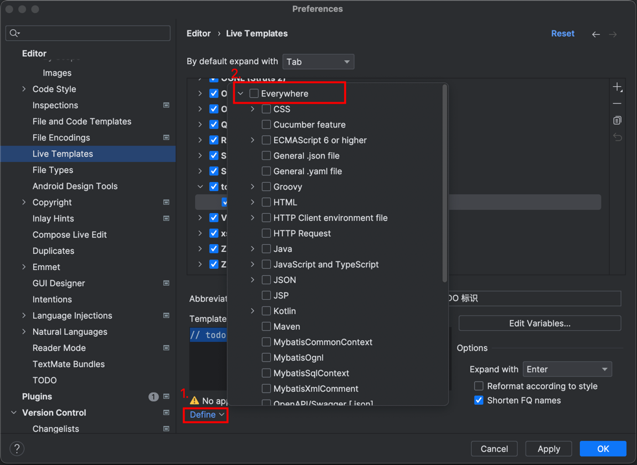Click the add template plus icon
The width and height of the screenshot is (637, 465).
click(617, 87)
